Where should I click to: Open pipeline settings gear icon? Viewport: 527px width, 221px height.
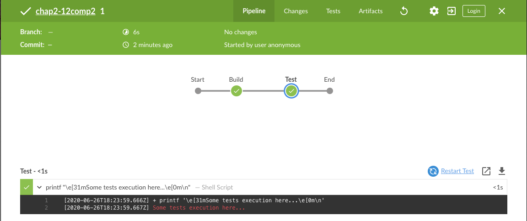tap(434, 11)
